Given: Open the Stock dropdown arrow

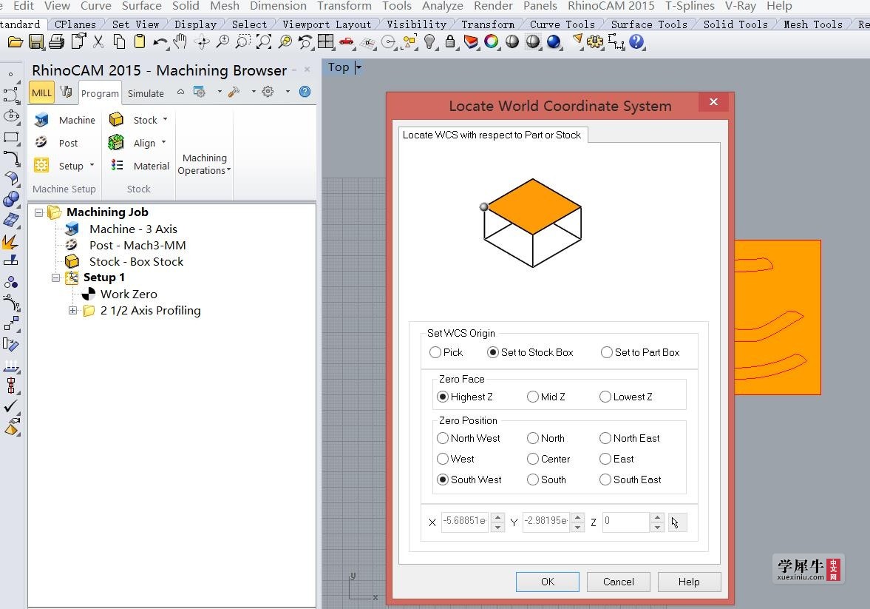Looking at the screenshot, I should click(x=165, y=119).
